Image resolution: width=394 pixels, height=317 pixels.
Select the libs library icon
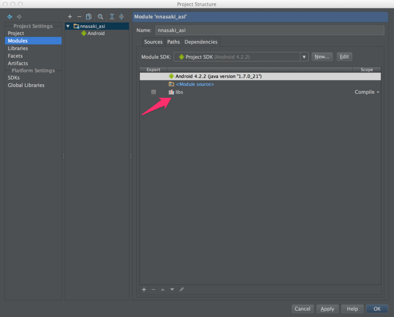point(171,92)
